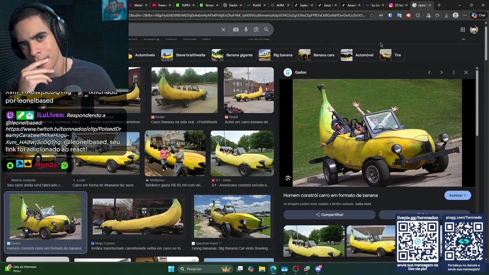Open File Explorer from taskbar

(x=262, y=269)
